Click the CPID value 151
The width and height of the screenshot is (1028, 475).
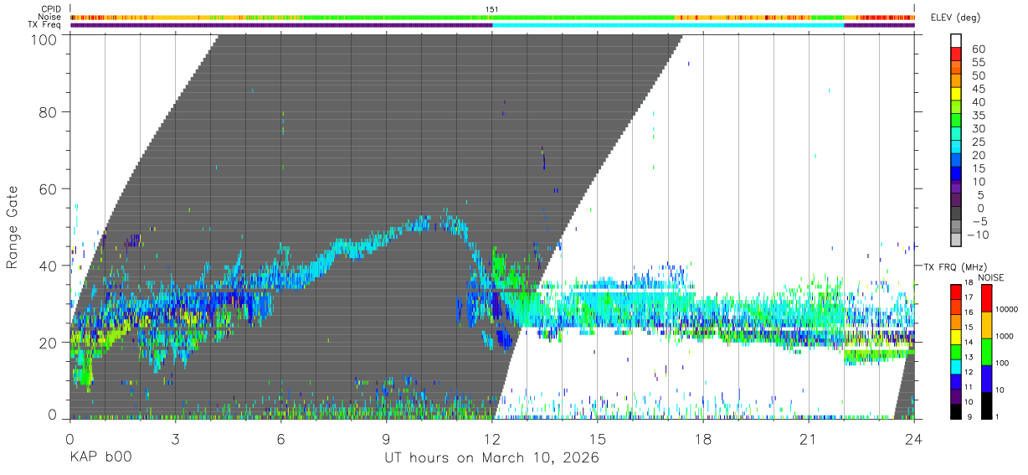[492, 9]
